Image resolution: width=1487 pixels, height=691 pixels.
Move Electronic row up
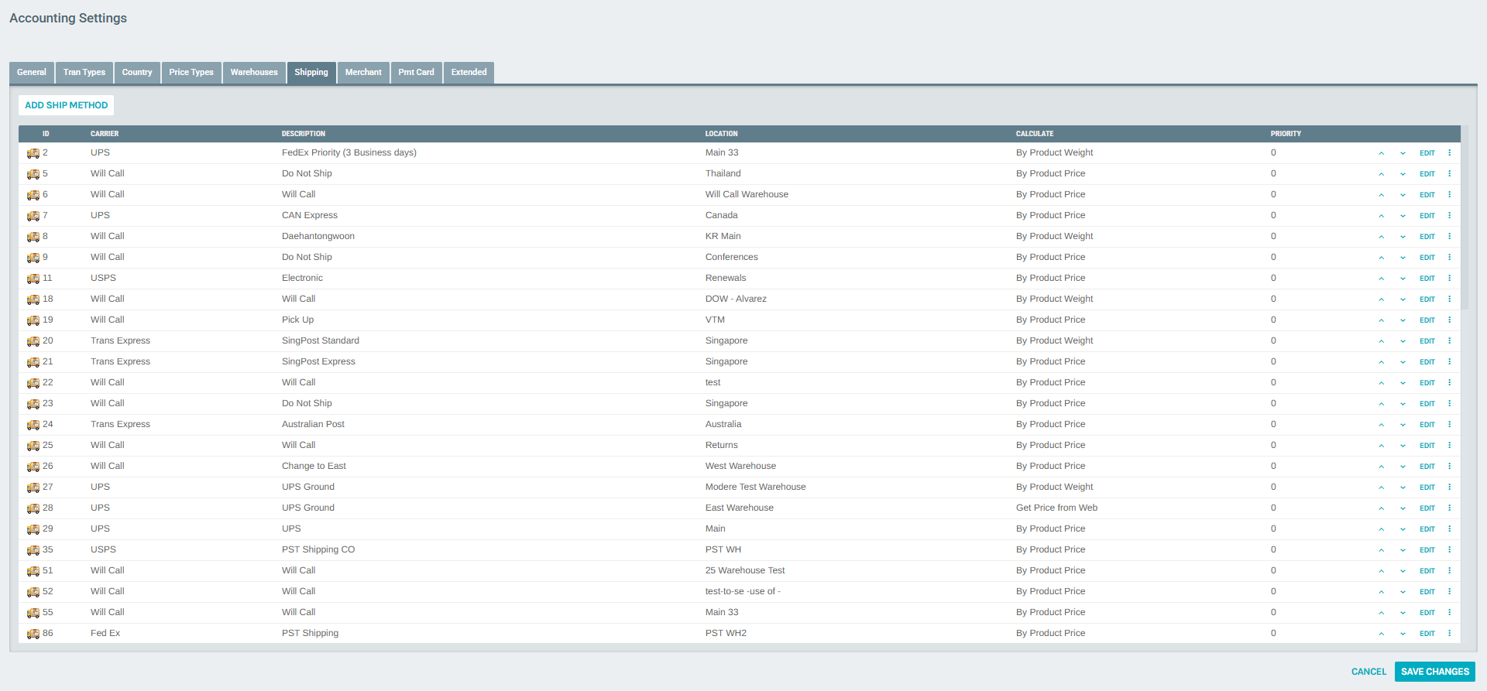(x=1381, y=279)
